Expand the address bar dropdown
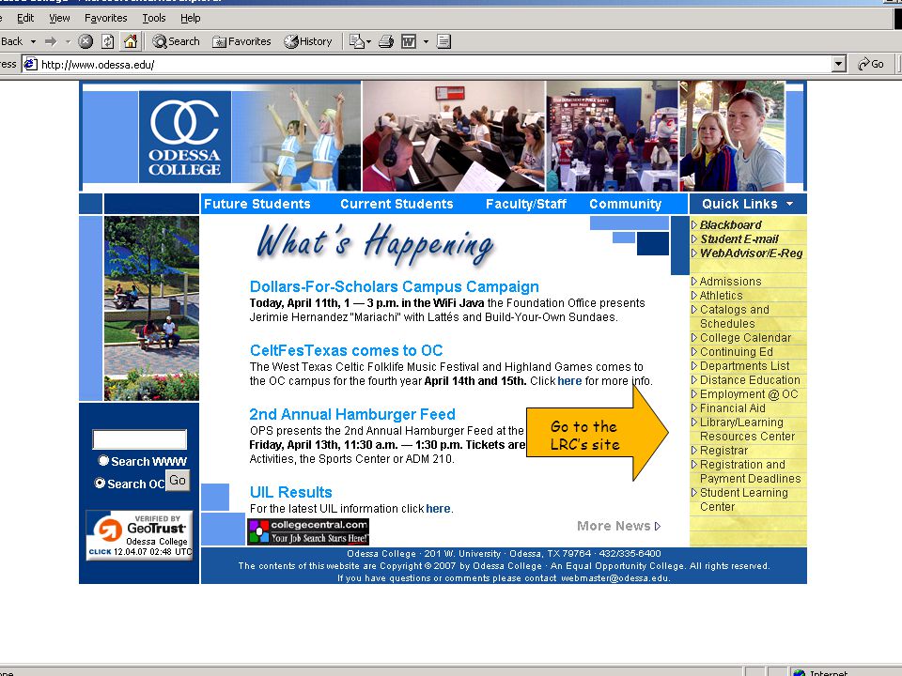 tap(839, 64)
